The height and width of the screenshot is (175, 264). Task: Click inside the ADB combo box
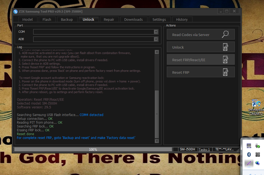tap(96, 39)
